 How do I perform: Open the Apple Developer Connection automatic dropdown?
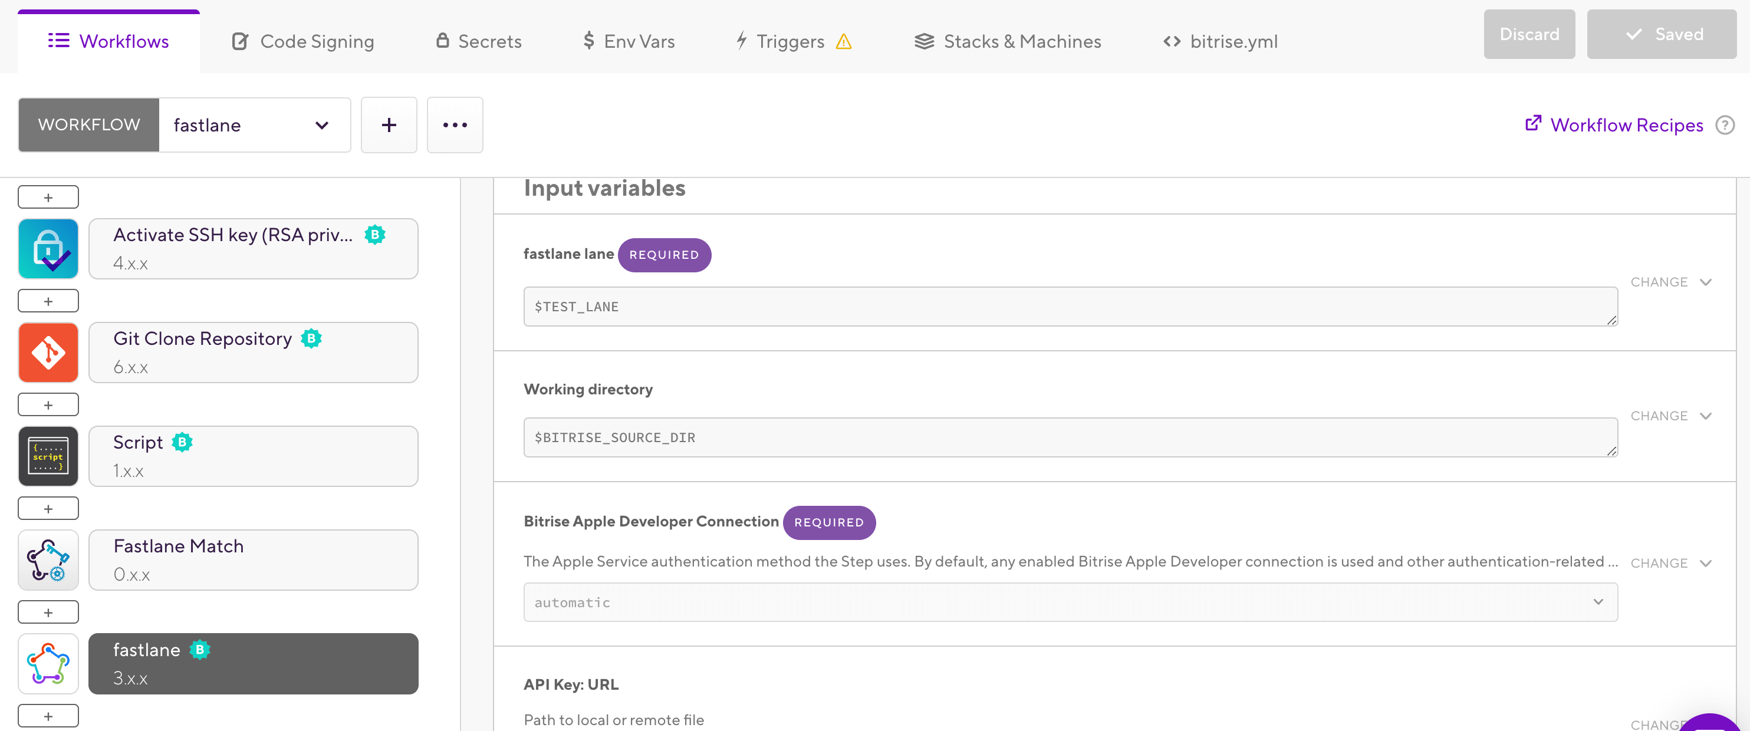tap(1071, 602)
